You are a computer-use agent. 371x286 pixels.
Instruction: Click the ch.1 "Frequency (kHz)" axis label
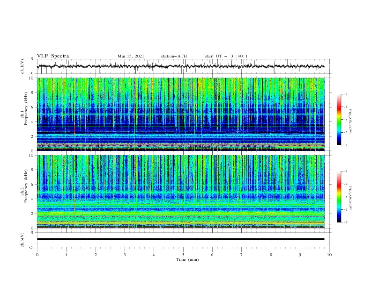[26, 109]
